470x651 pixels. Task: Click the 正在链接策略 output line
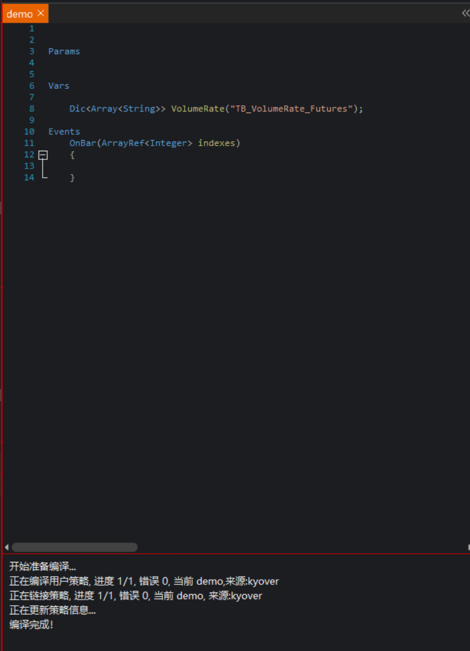[135, 595]
